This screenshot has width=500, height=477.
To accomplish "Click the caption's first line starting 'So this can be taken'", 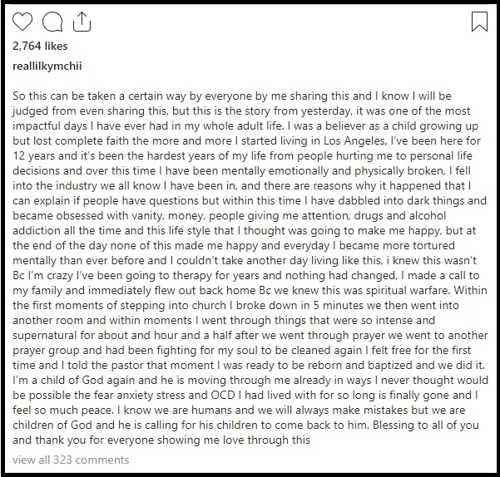I will [232, 96].
